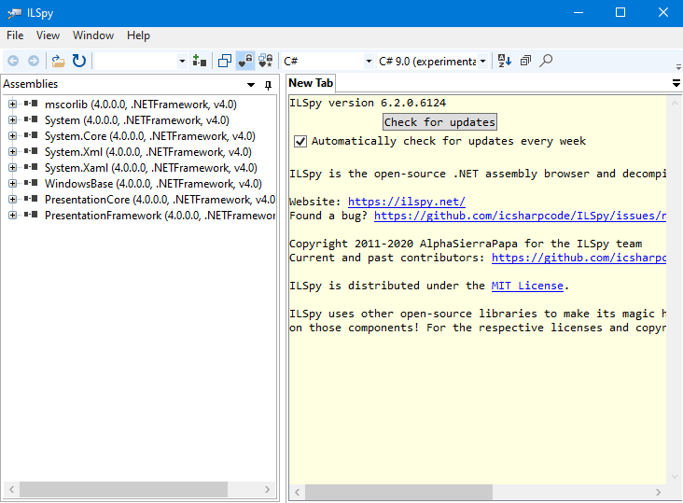683x503 pixels.
Task: Toggle show all APIs icon
Action: point(266,61)
